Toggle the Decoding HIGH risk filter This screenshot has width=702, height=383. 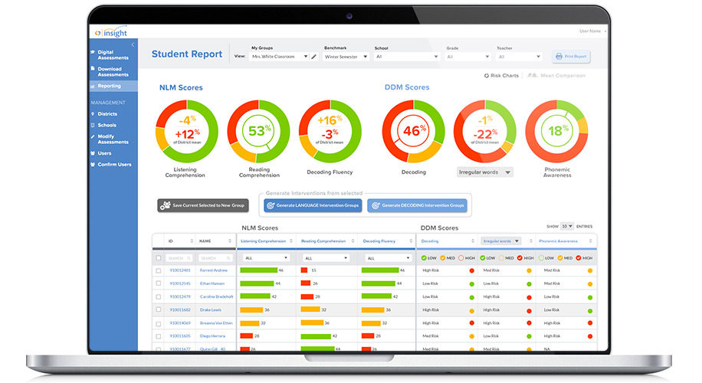click(x=461, y=258)
